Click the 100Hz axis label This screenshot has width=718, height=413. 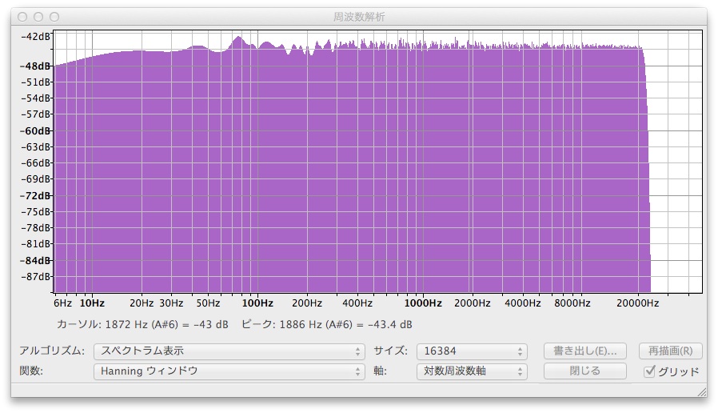tap(257, 303)
